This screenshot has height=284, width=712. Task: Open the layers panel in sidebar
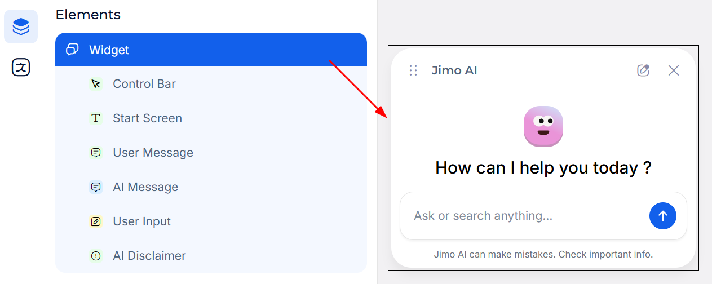pos(21,26)
